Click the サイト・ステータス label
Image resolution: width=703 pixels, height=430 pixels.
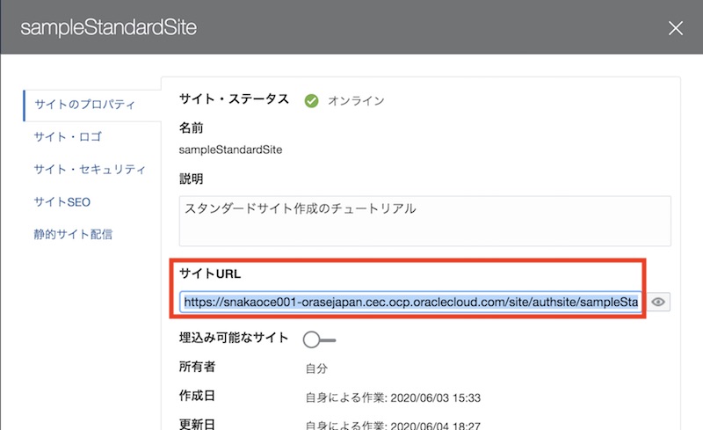pos(234,99)
